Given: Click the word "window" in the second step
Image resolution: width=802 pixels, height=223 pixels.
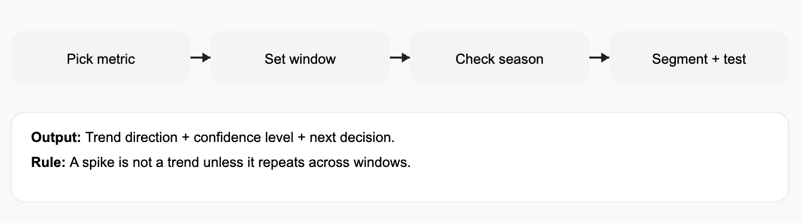Looking at the screenshot, I should click(x=314, y=59).
